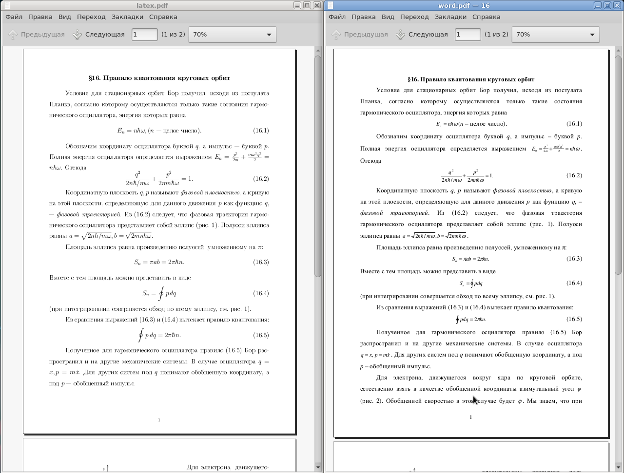The width and height of the screenshot is (624, 473).
Task: Click scrollbar up arrow in latex.pdf
Action: pyautogui.click(x=318, y=50)
